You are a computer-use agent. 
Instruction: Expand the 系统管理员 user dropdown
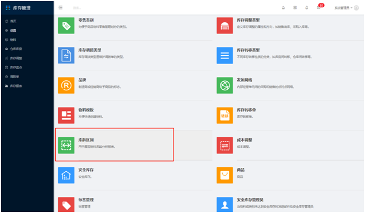point(343,8)
